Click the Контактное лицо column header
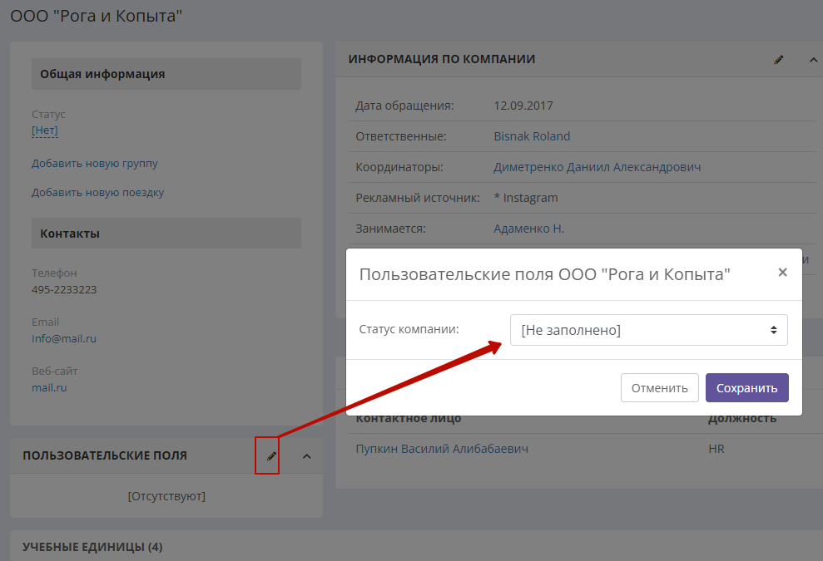The image size is (823, 561). (x=409, y=419)
